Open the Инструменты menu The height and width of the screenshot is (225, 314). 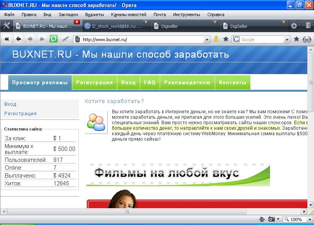(x=187, y=15)
